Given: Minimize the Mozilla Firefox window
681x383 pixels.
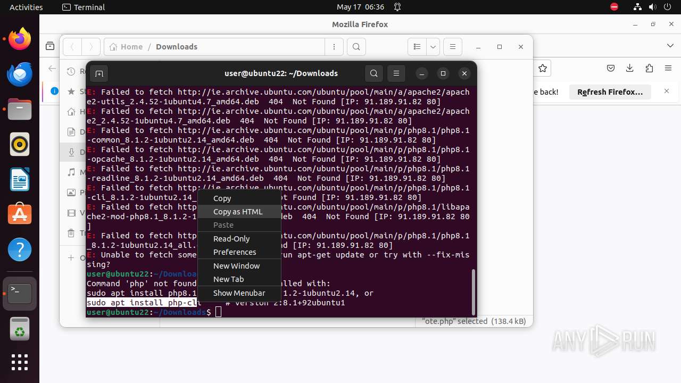Looking at the screenshot, I should pos(635,24).
